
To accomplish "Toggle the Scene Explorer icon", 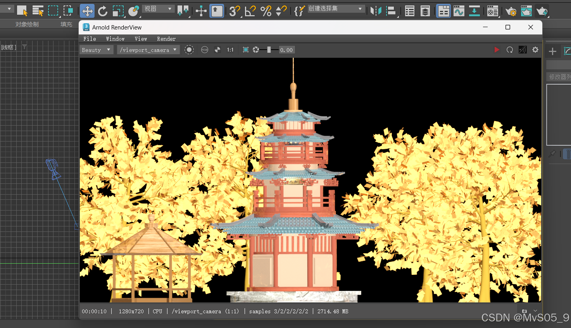I will coord(410,11).
